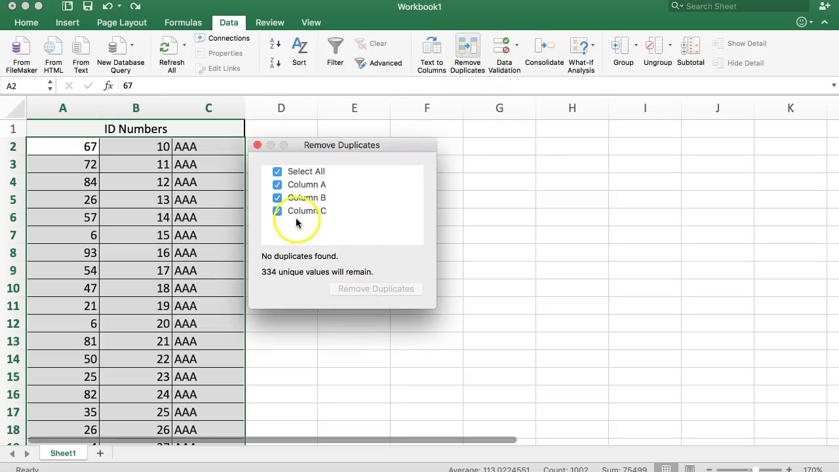
Task: Uncheck the Column C checkbox
Action: [277, 211]
